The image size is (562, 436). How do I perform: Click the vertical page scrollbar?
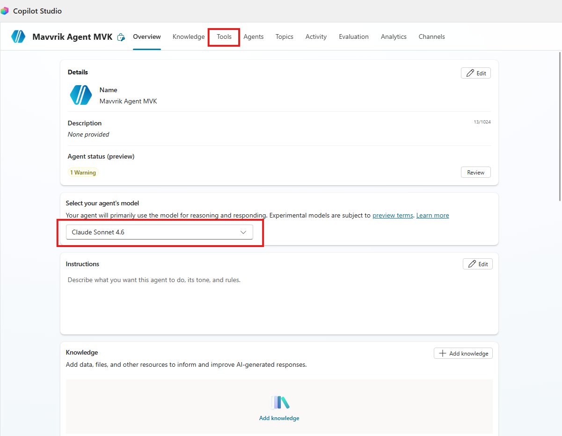pos(560,126)
